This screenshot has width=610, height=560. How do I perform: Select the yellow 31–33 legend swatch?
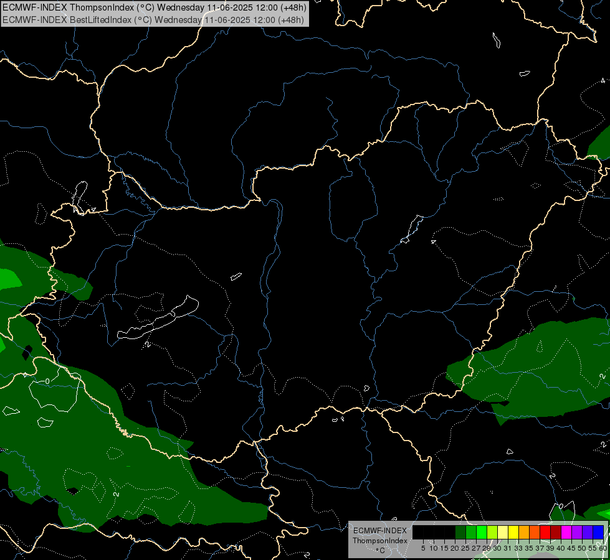click(x=513, y=532)
